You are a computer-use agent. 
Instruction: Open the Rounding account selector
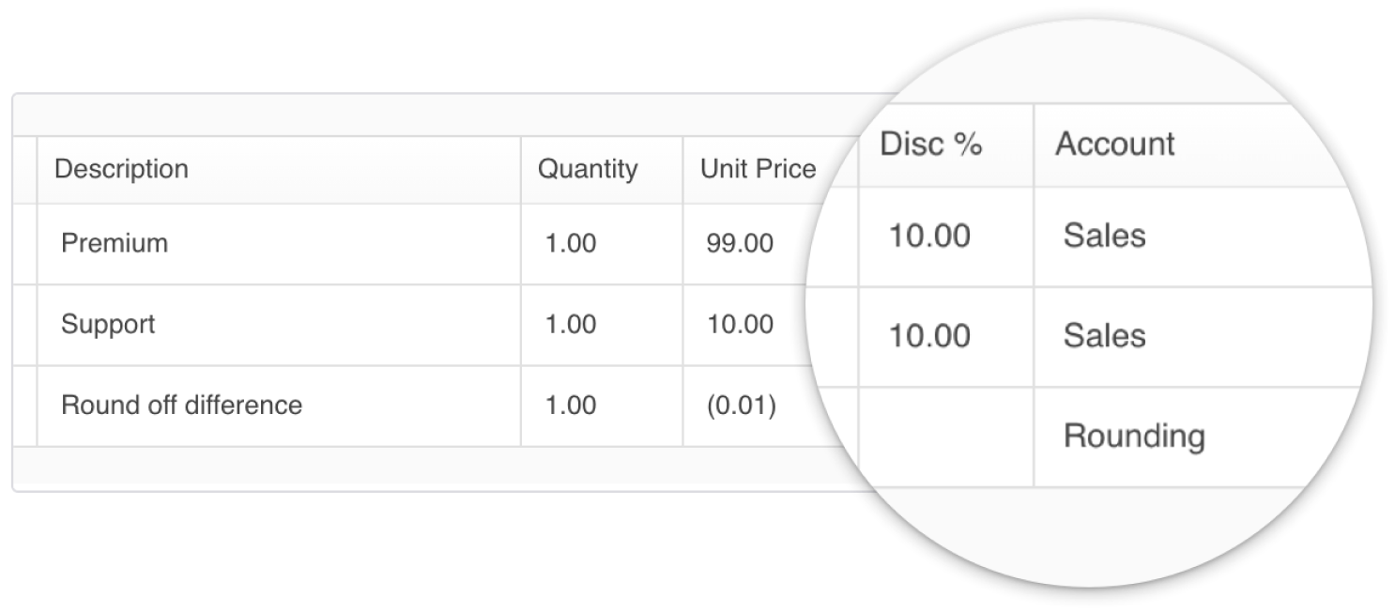click(x=1134, y=436)
